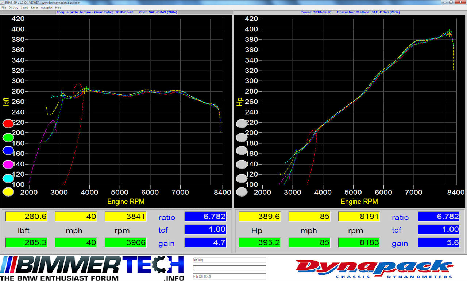
Task: Click the power panel ratio 6.782 field
Action: tap(439, 217)
